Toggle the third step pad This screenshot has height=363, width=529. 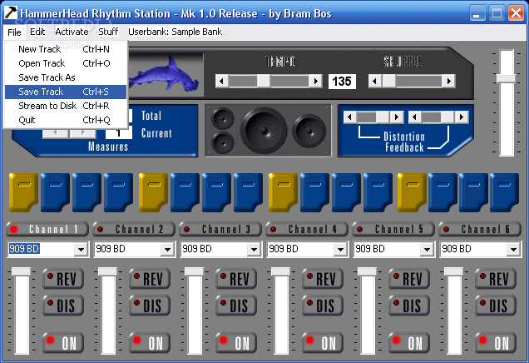[x=87, y=192]
